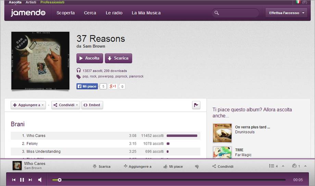The image size is (315, 186).
Task: Open La Mia Musica menu
Action: [x=146, y=13]
